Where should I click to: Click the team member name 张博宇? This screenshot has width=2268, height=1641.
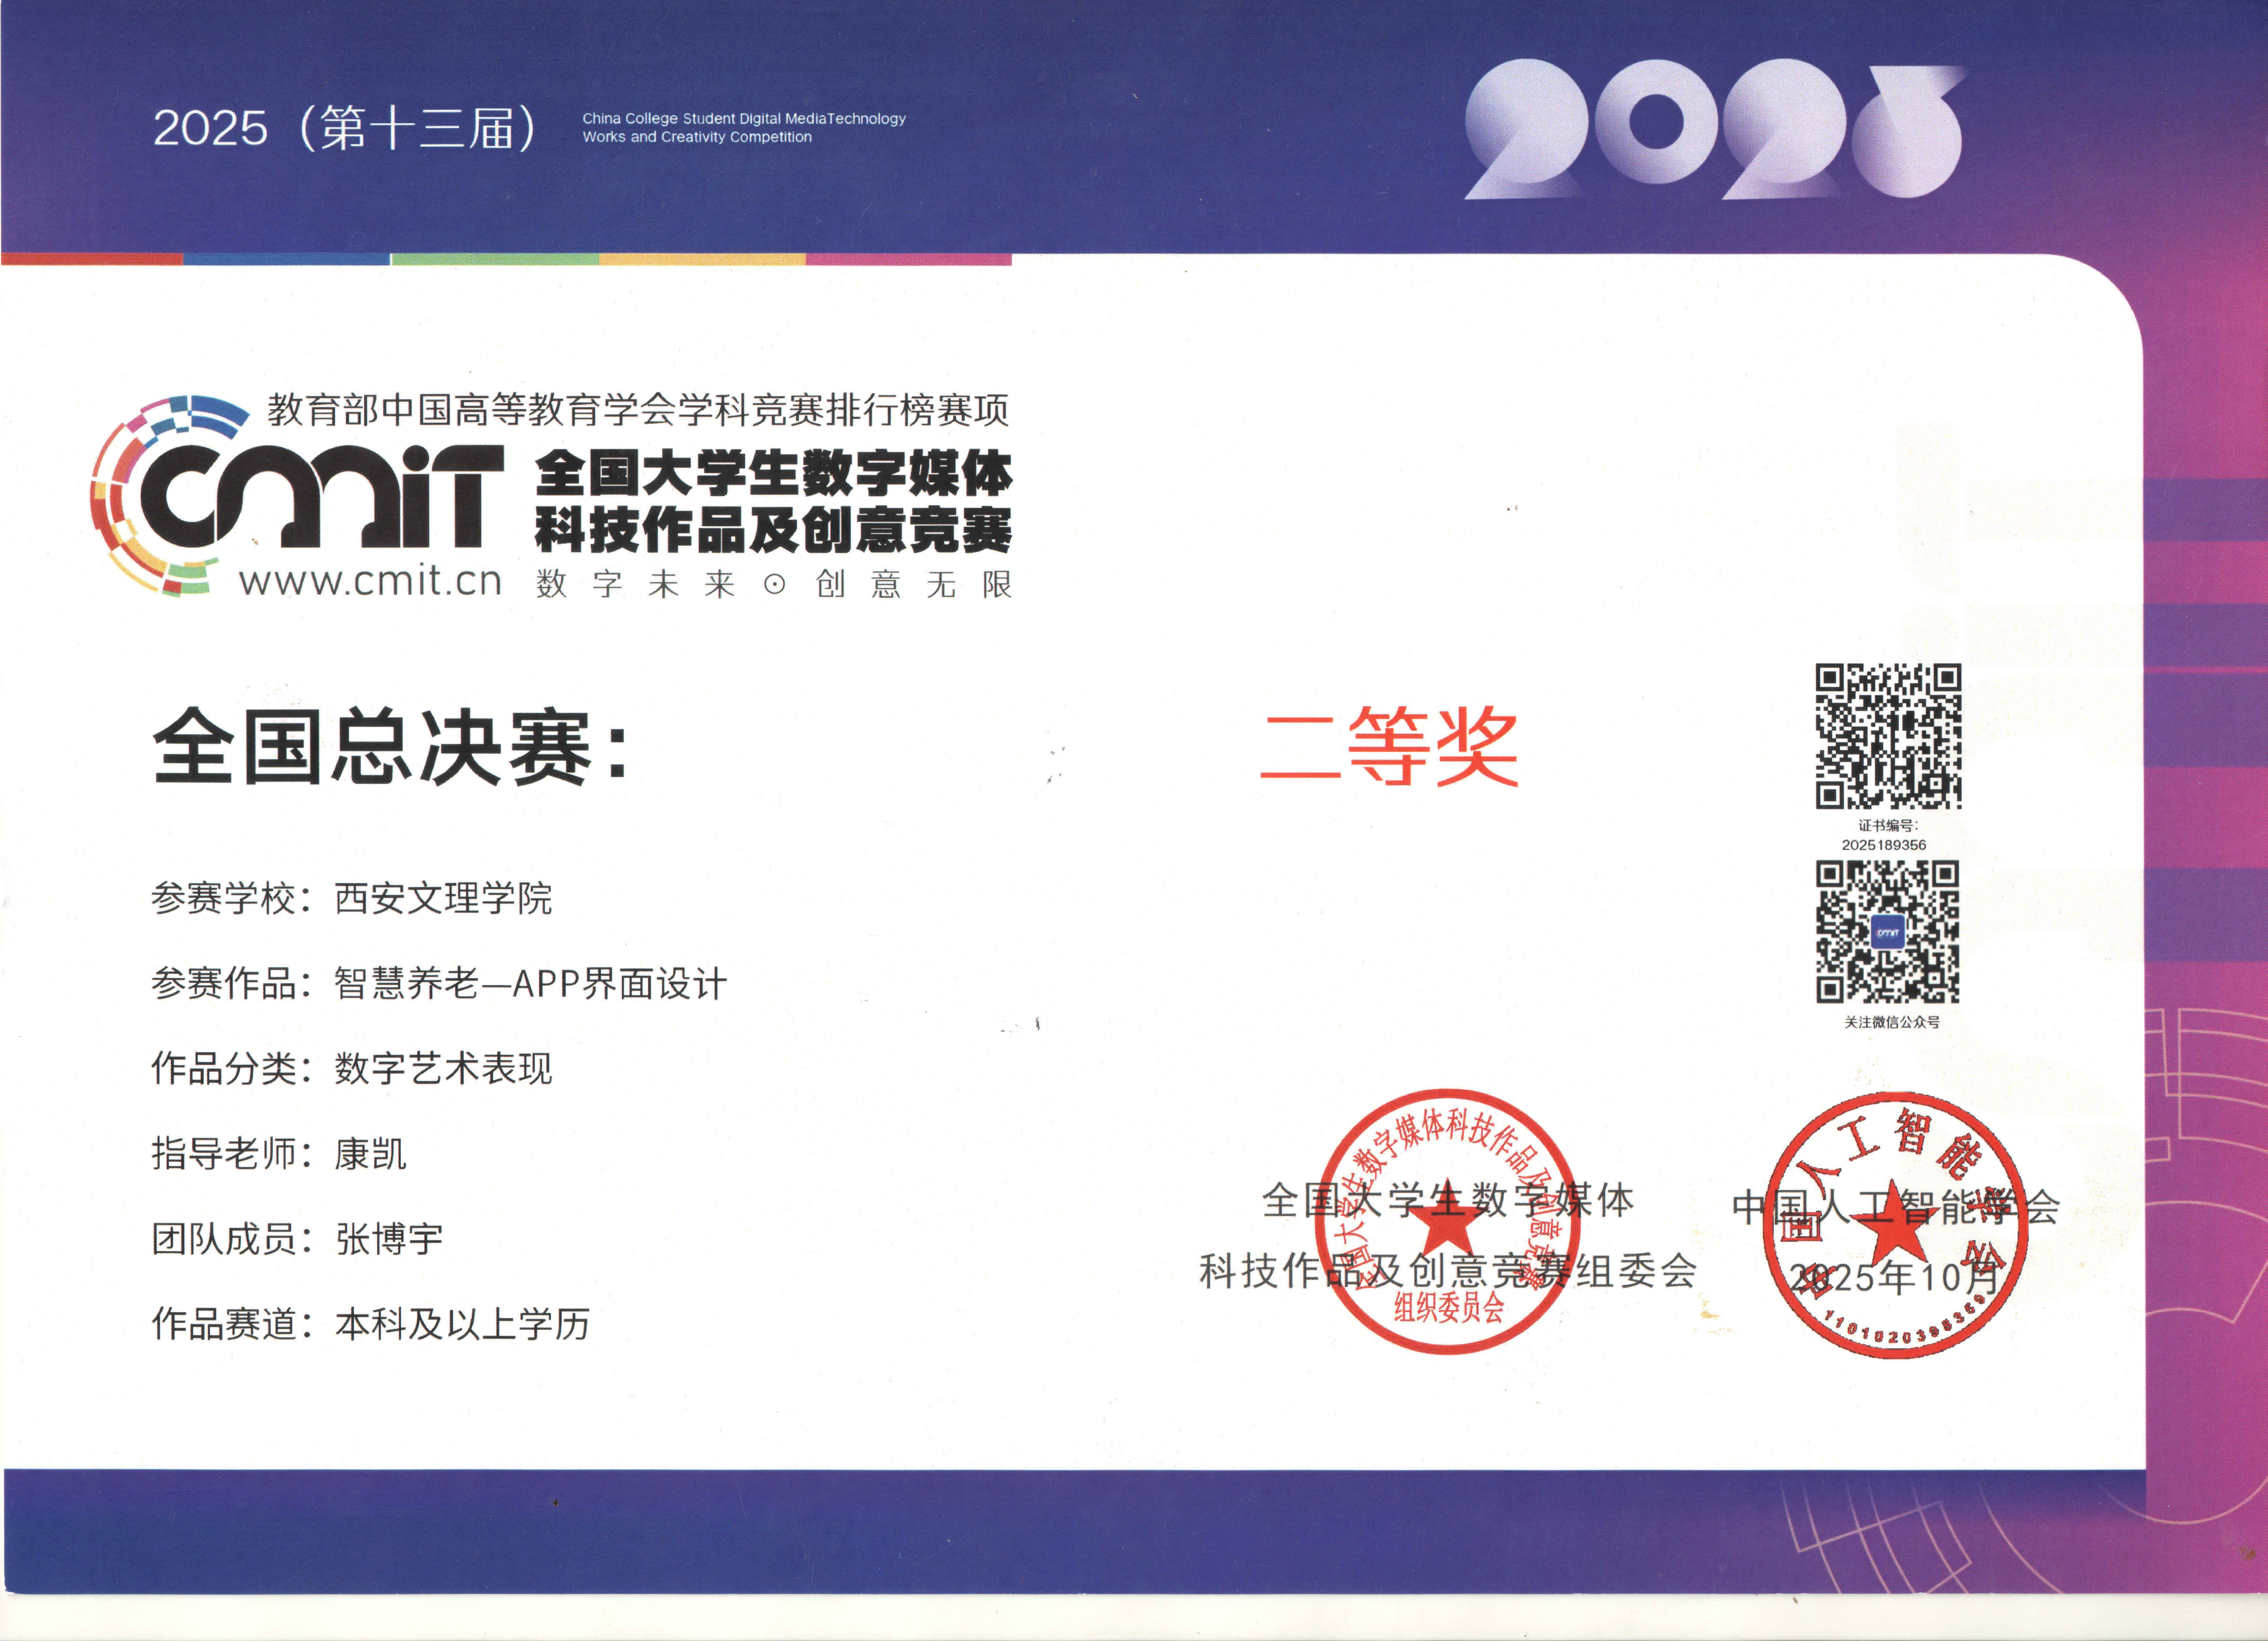point(389,1239)
